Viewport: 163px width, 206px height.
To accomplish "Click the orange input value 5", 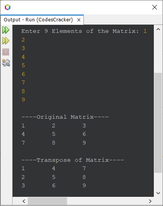I will point(23,65).
